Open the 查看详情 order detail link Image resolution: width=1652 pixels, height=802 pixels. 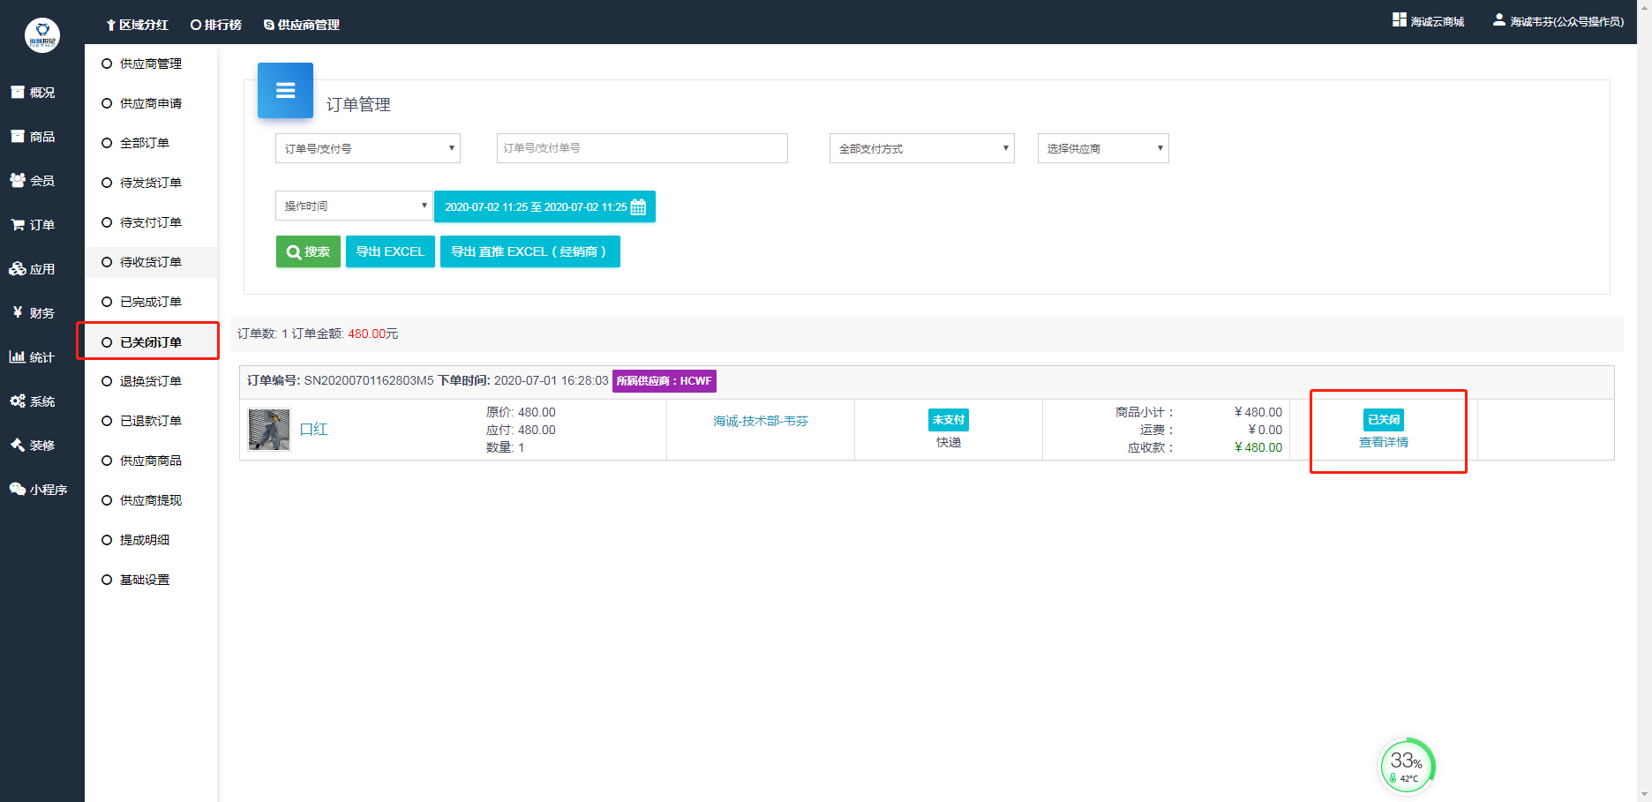pyautogui.click(x=1383, y=442)
